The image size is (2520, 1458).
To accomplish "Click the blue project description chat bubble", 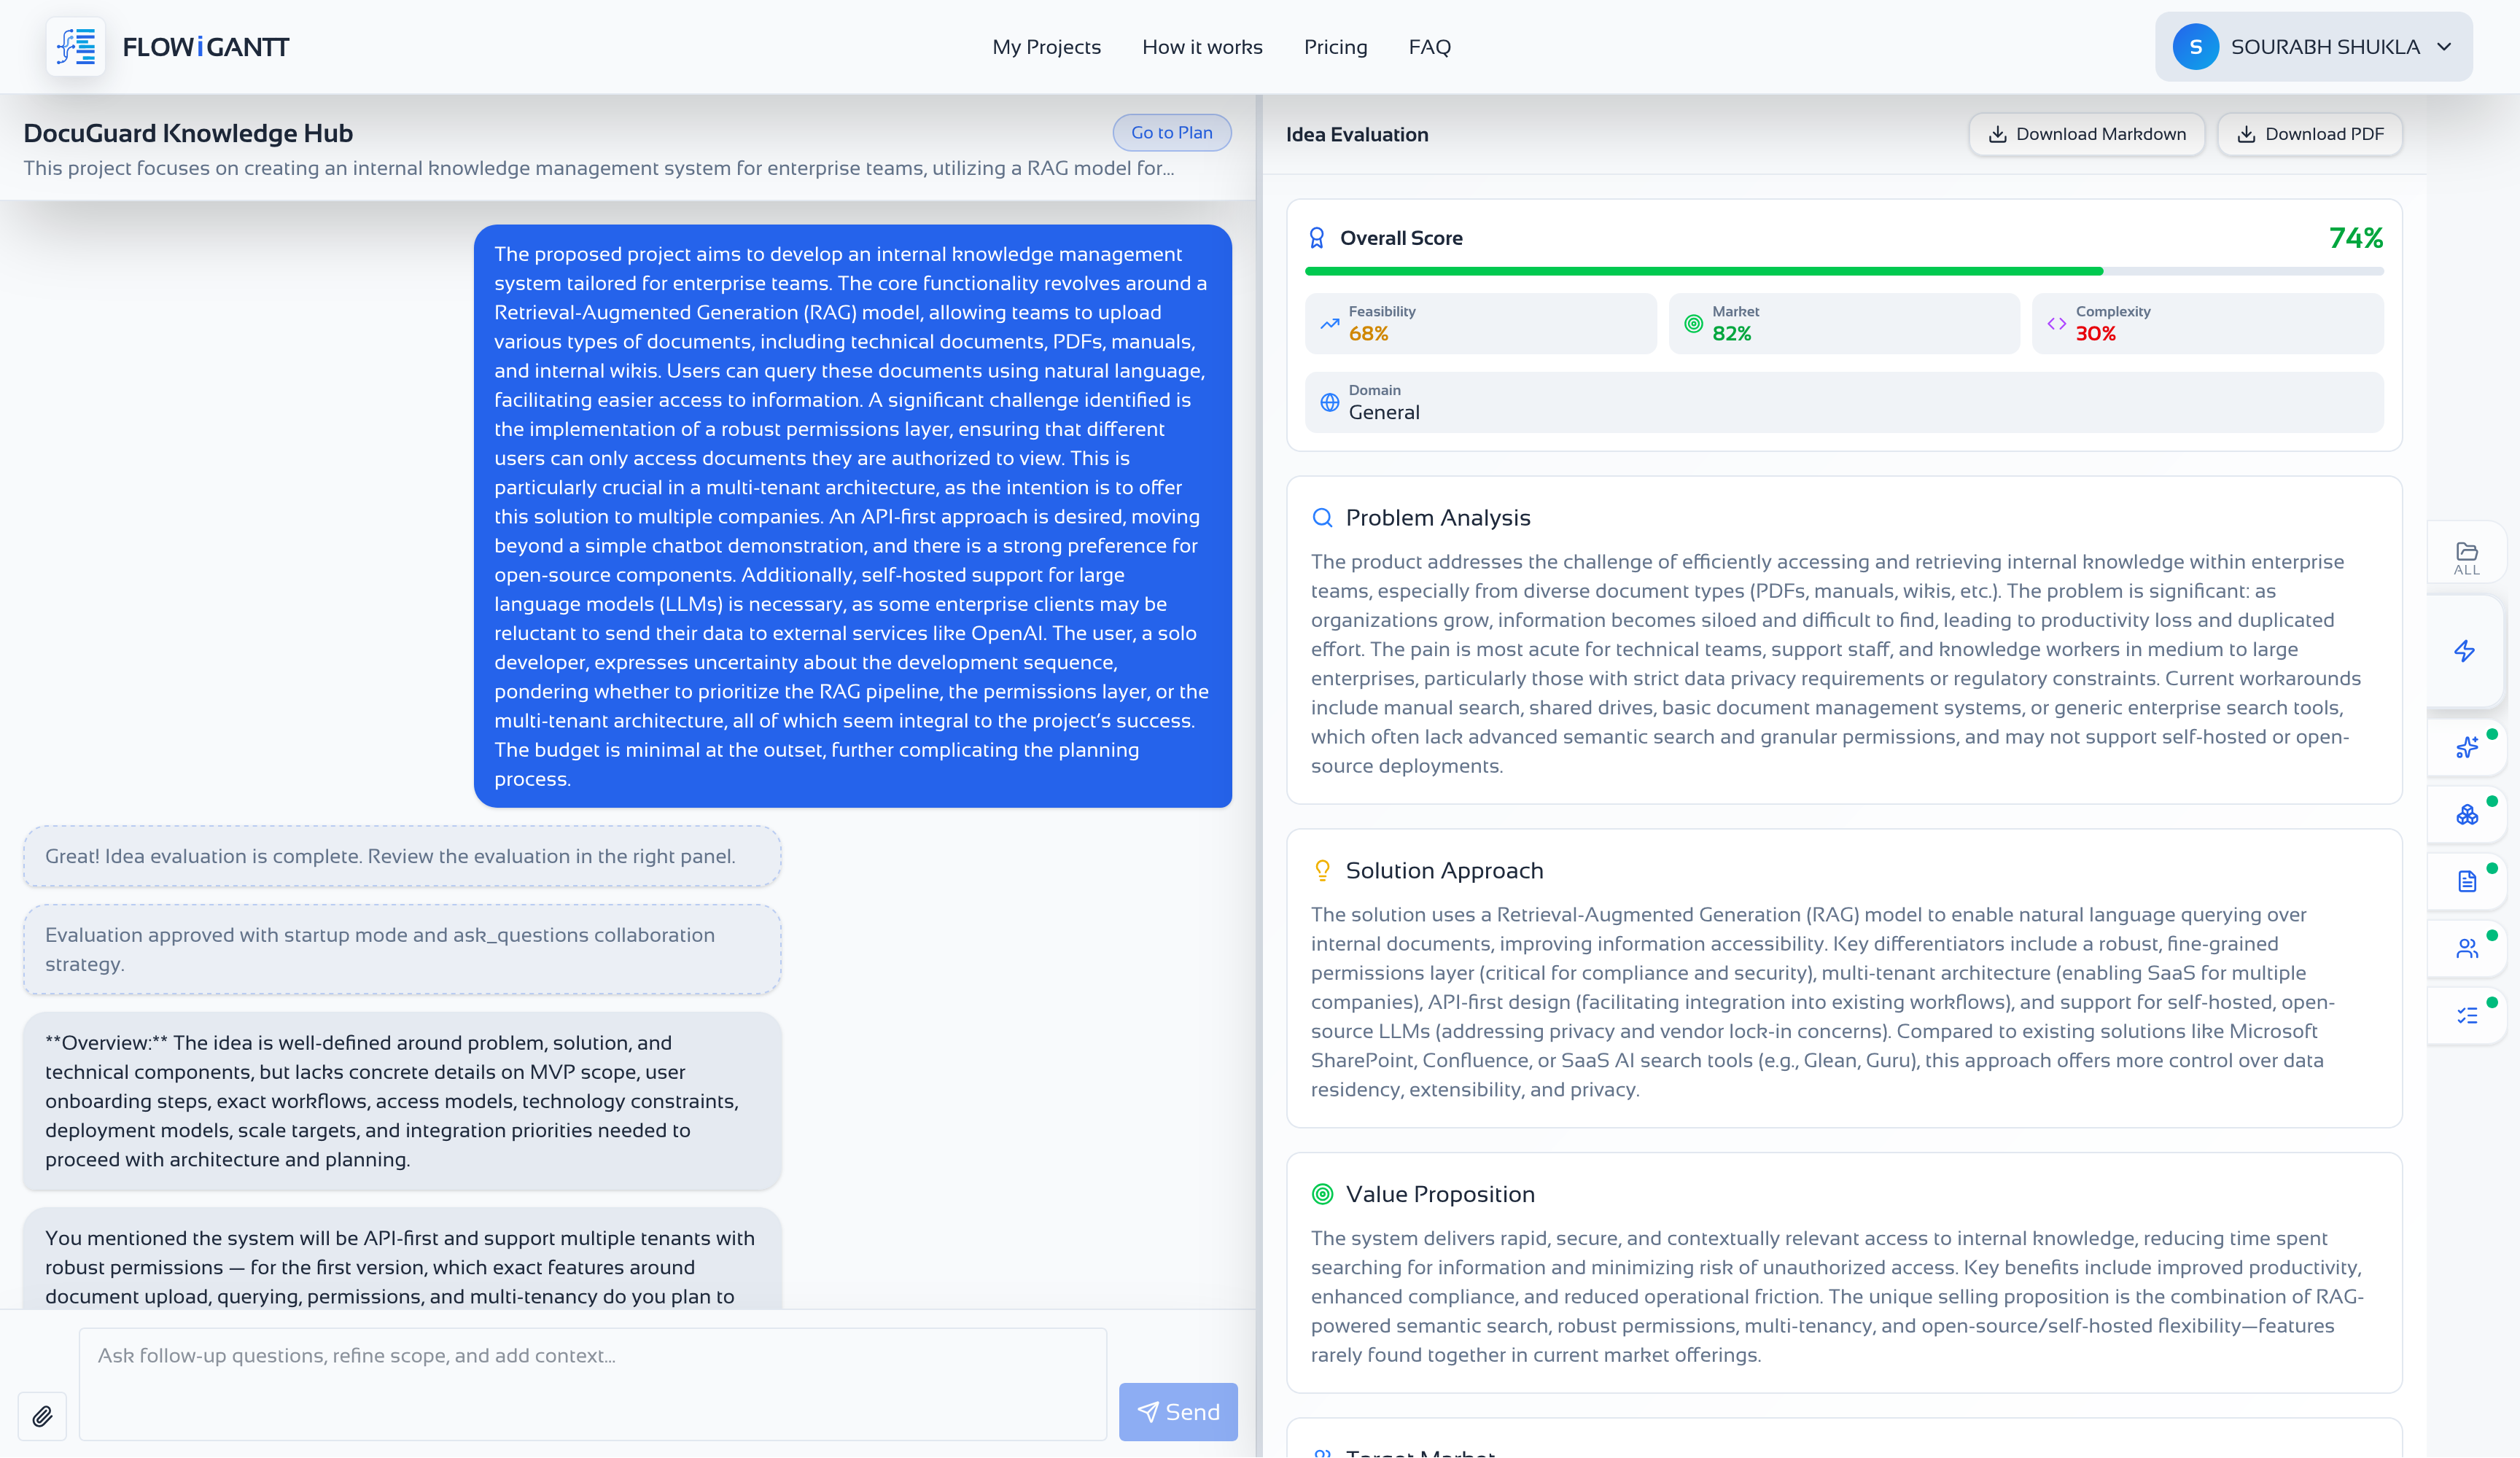I will (x=852, y=516).
